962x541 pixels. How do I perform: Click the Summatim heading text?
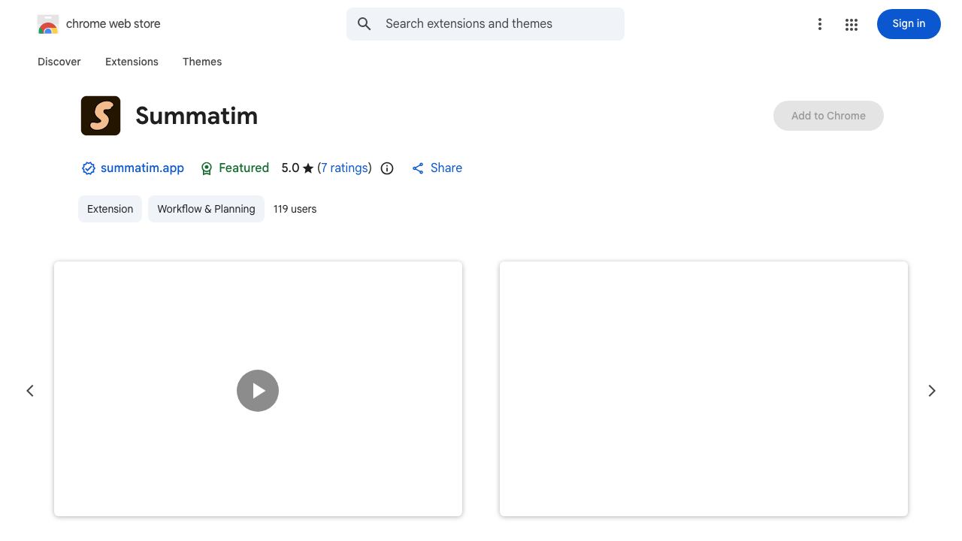coord(197,116)
